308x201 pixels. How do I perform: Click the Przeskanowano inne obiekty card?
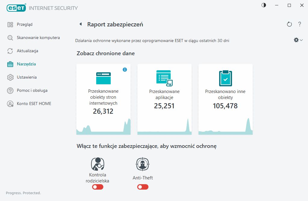[225, 99]
